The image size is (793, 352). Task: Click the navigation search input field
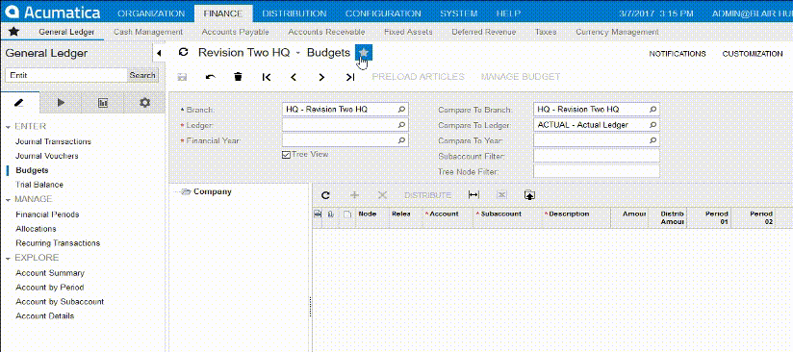pos(66,75)
